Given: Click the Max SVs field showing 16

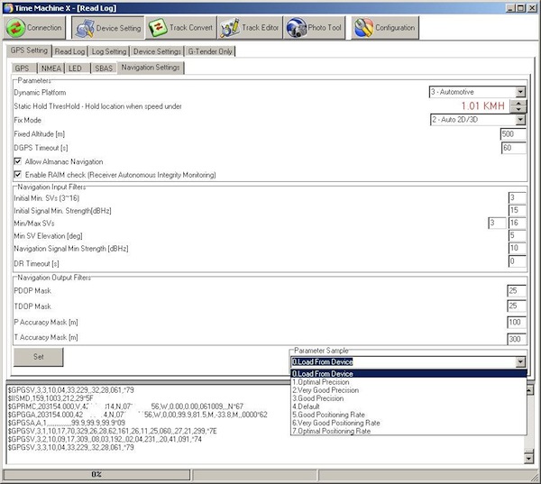Looking at the screenshot, I should 517,223.
